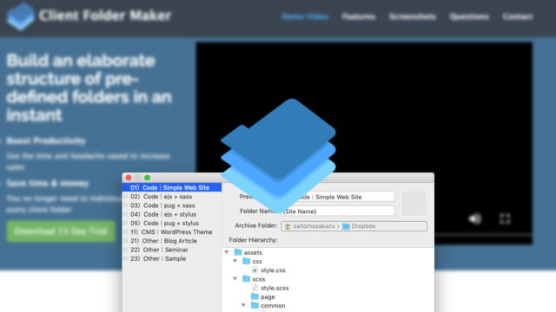Collapse the css folder disclosure triangle

tap(235, 261)
